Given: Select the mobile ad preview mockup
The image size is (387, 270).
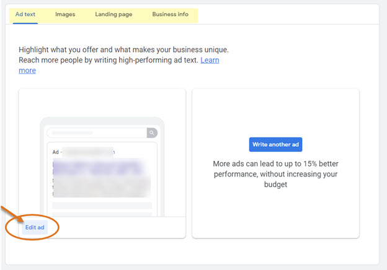Looking at the screenshot, I should coord(102,167).
